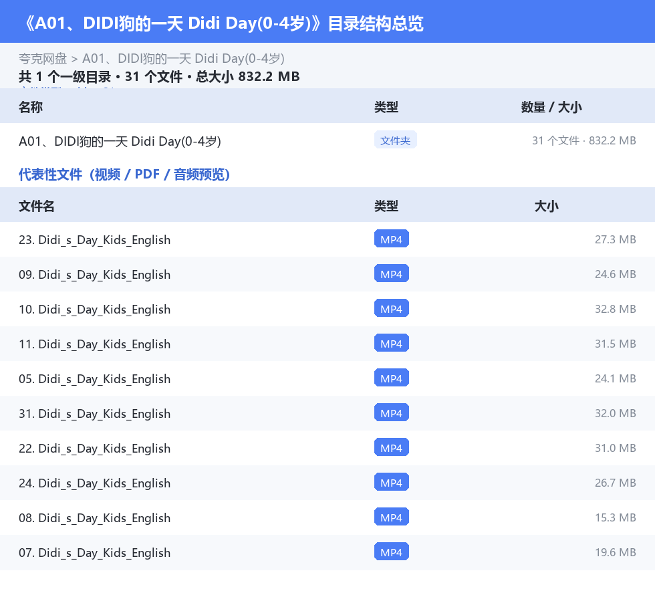The width and height of the screenshot is (655, 591).
Task: Click the page title 目录结构总览 header
Action: click(223, 23)
